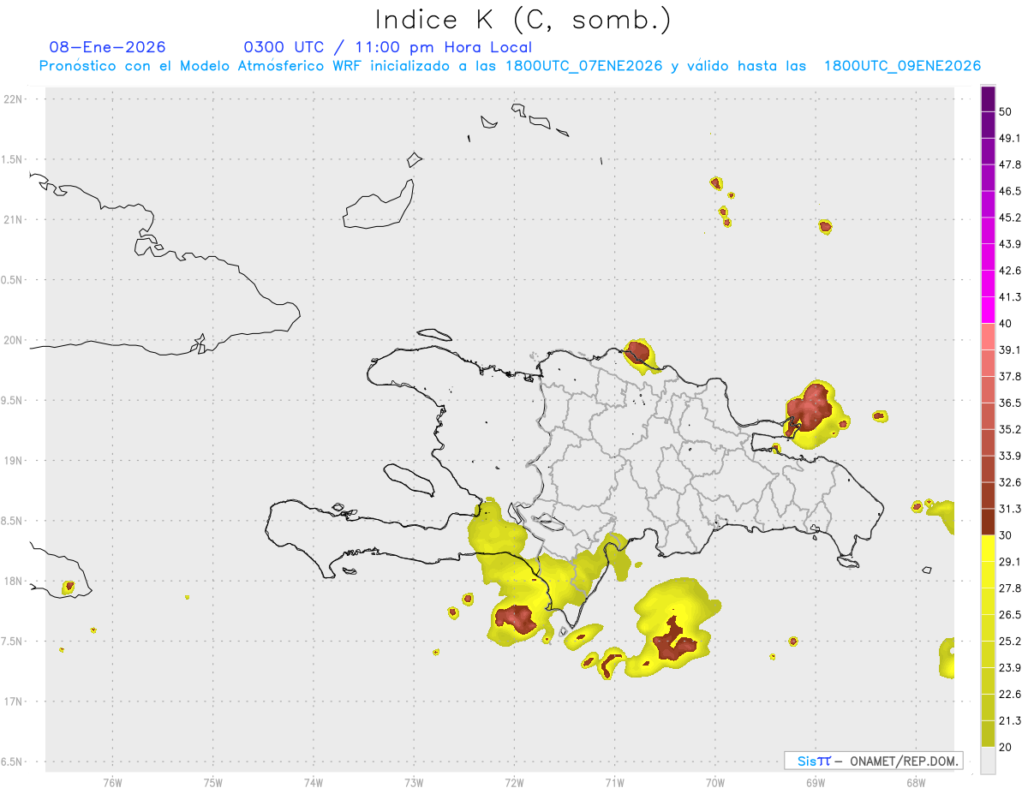The height and width of the screenshot is (794, 1028).
Task: Click the valid-until time "1800UTC_09ENE2026"
Action: (902, 66)
